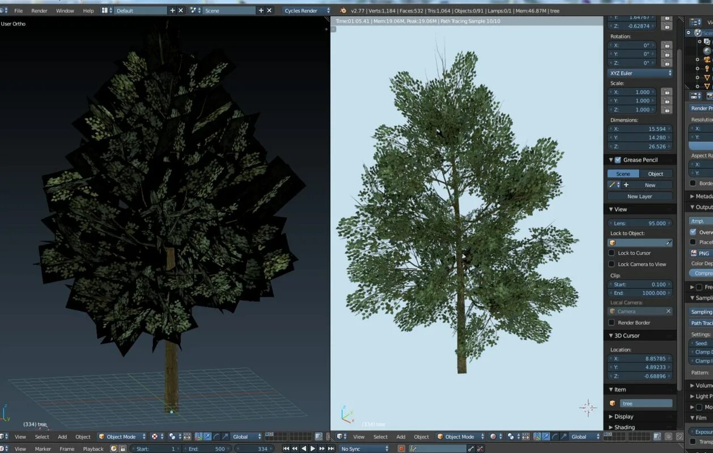Open the Render menu in the top bar
The width and height of the screenshot is (713, 453).
click(39, 10)
